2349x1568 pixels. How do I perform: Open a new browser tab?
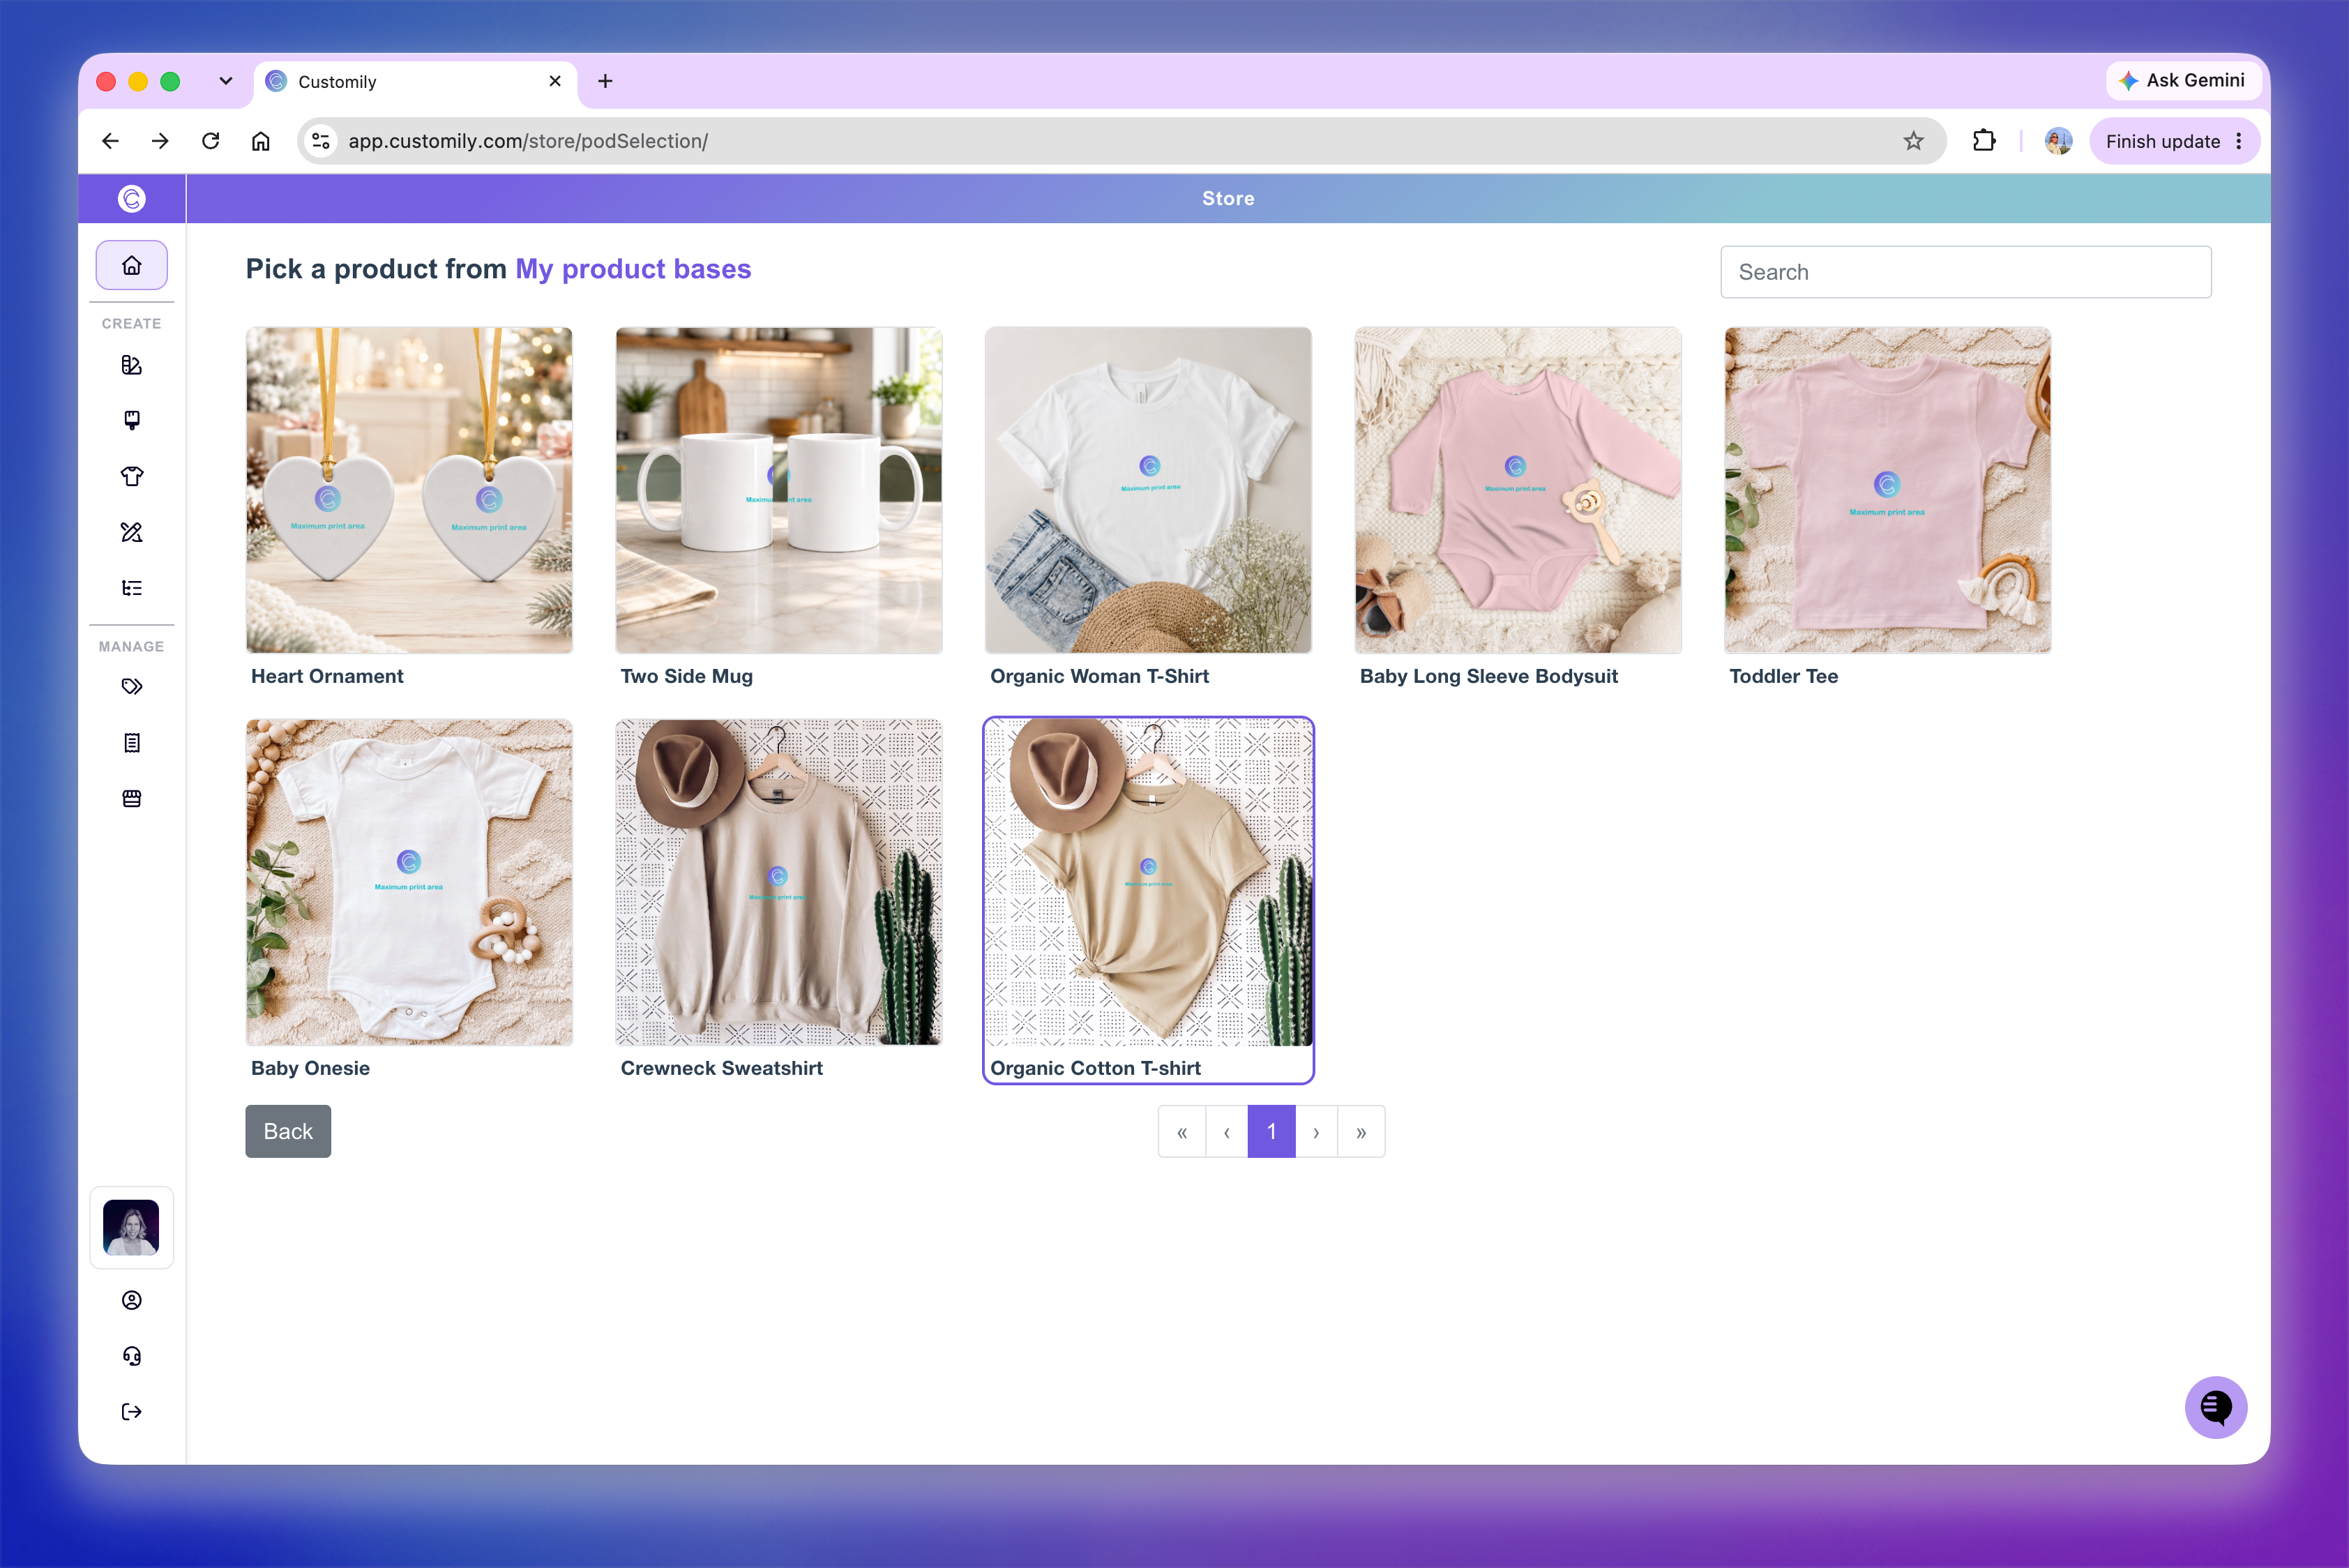pos(605,81)
